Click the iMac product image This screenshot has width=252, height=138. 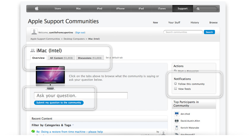click(x=50, y=78)
